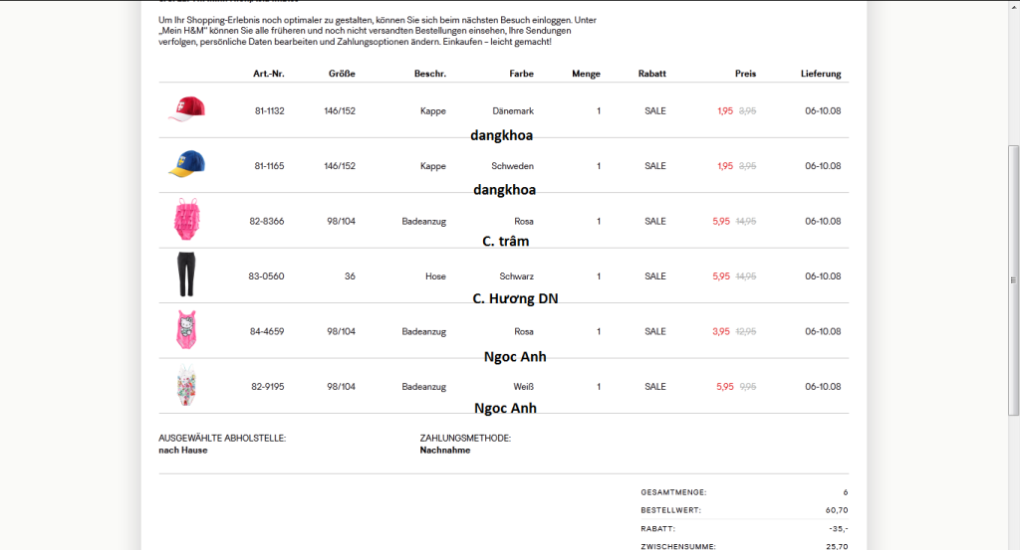Screen dimensions: 1020x550
Task: Click the "nach Hause" pickup location text
Action: pos(183,450)
